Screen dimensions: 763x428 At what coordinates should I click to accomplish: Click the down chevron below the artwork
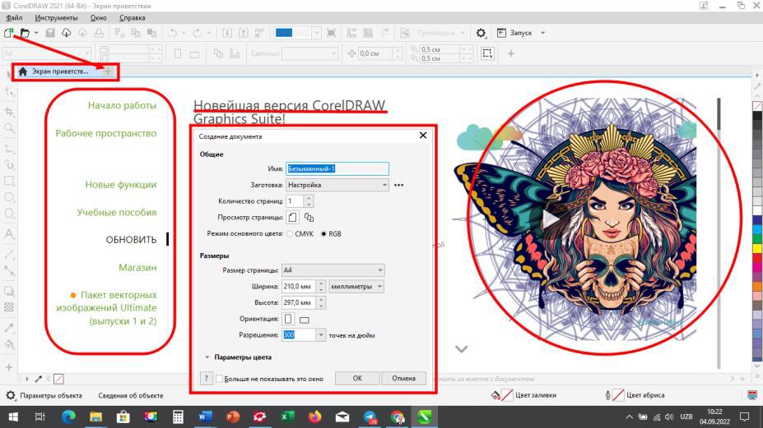click(461, 349)
